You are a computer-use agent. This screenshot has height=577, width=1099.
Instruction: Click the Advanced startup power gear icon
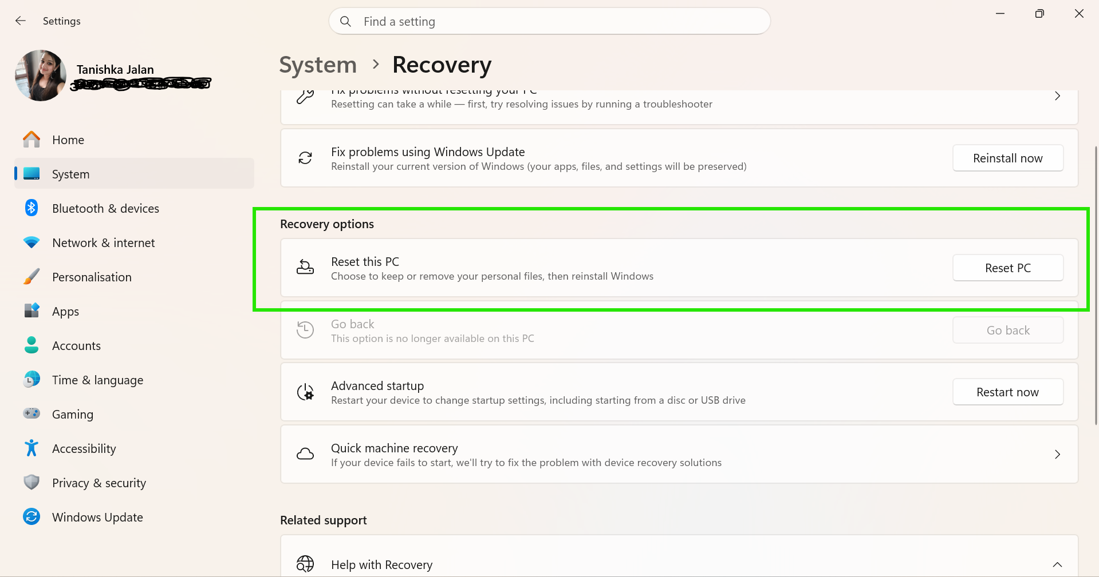[x=305, y=392]
